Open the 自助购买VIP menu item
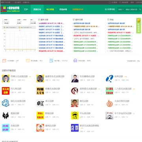 point(78,9)
